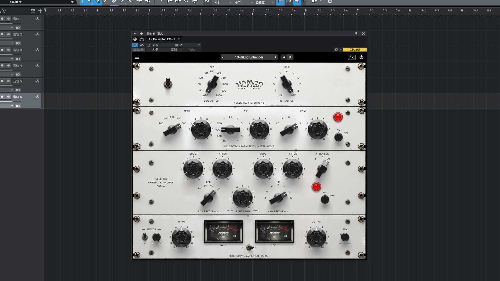Click the preset file page icon
This screenshot has width=500, height=281.
[x=149, y=45]
